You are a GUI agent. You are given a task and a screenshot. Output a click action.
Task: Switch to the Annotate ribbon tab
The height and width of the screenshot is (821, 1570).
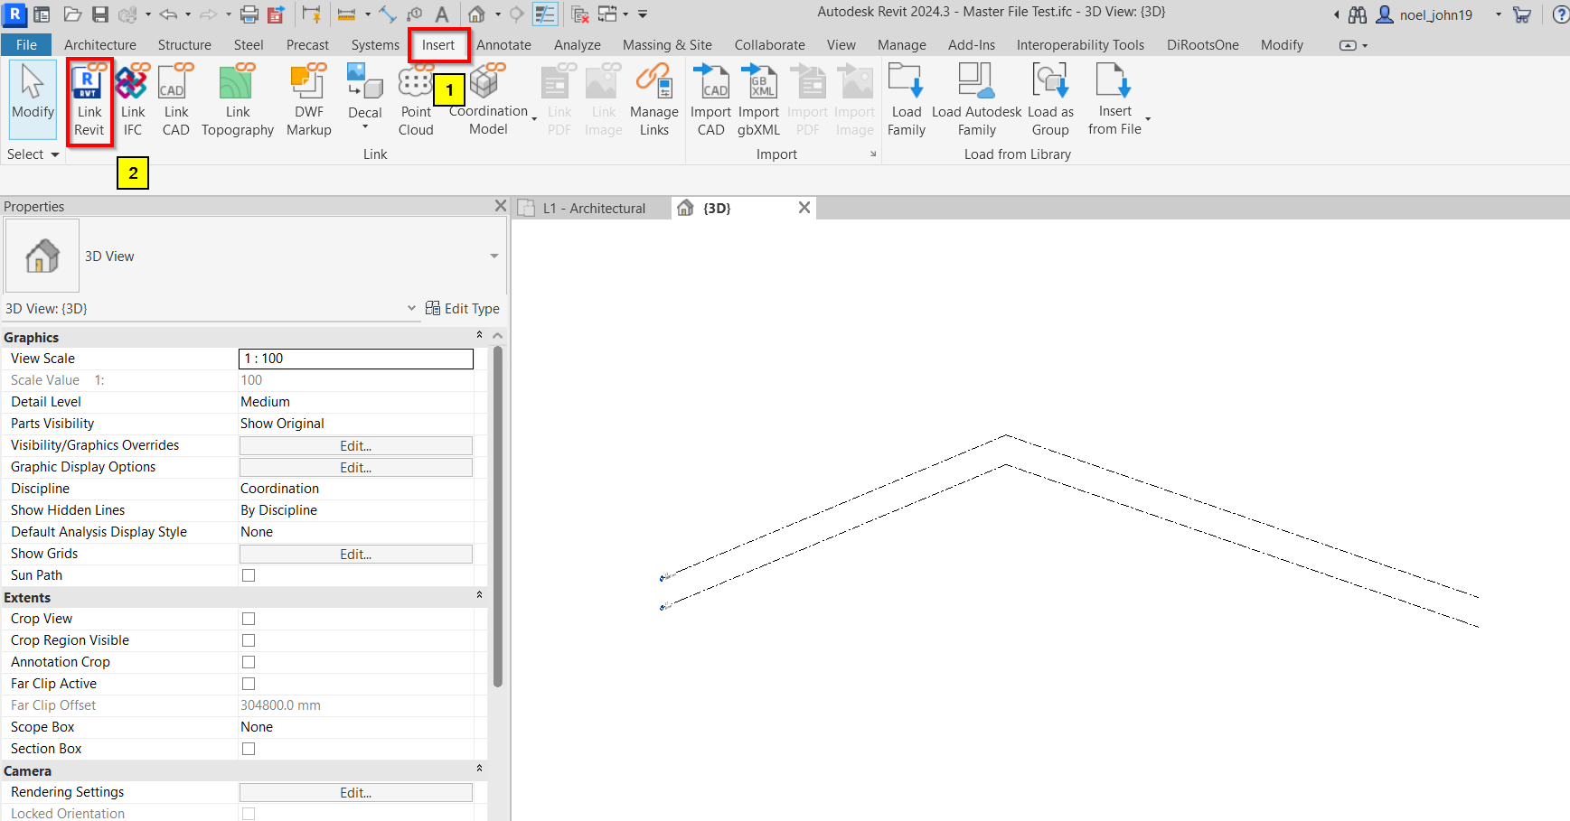click(x=503, y=45)
